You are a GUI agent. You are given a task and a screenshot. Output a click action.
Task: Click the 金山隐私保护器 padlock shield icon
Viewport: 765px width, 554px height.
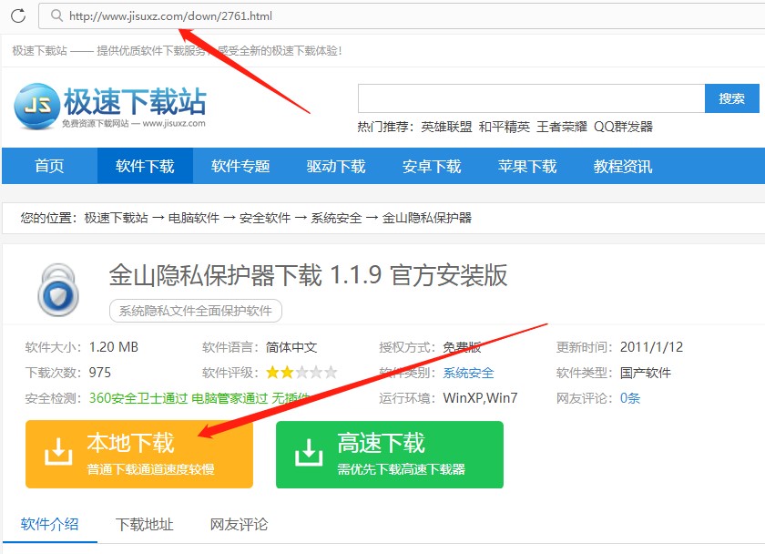(x=58, y=290)
